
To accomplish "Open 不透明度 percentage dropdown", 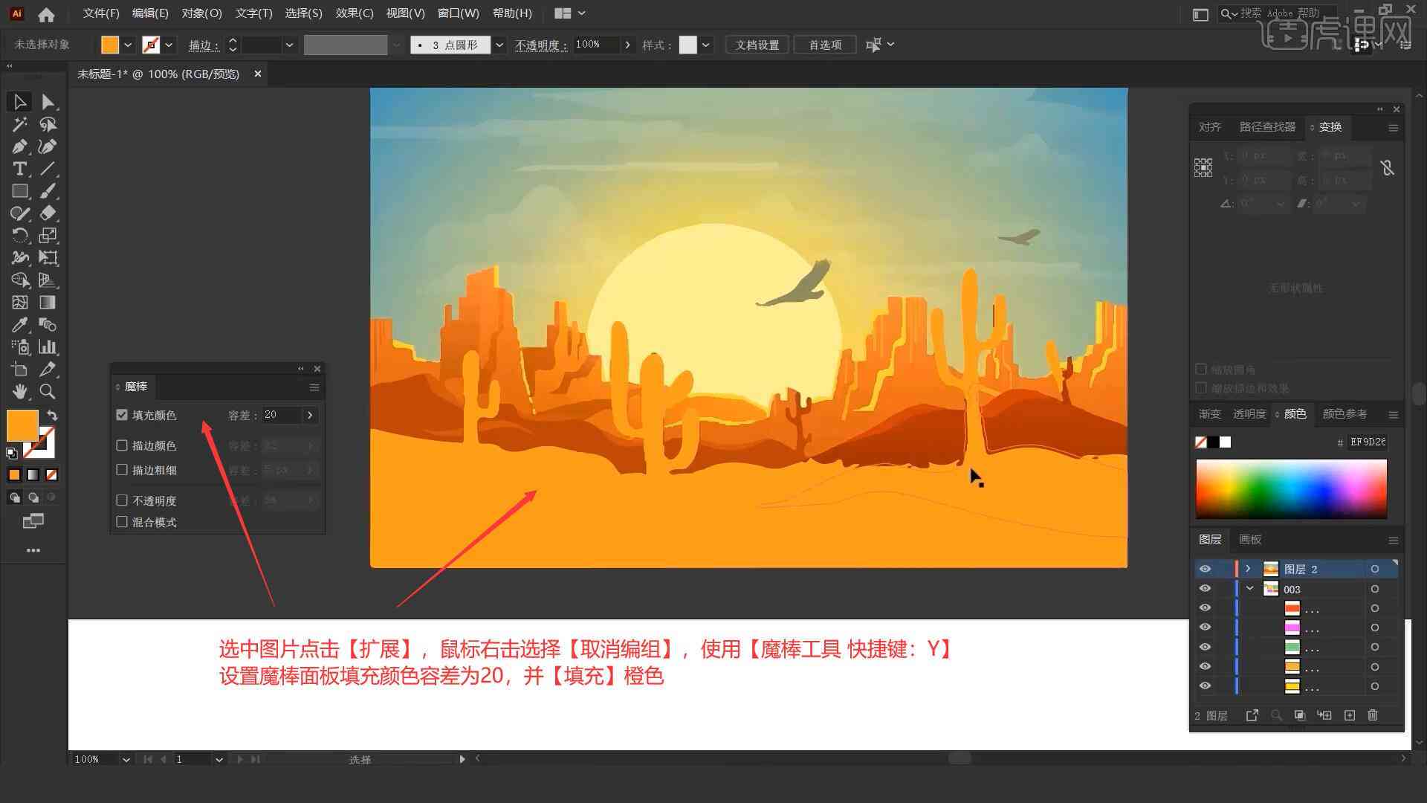I will [x=627, y=43].
